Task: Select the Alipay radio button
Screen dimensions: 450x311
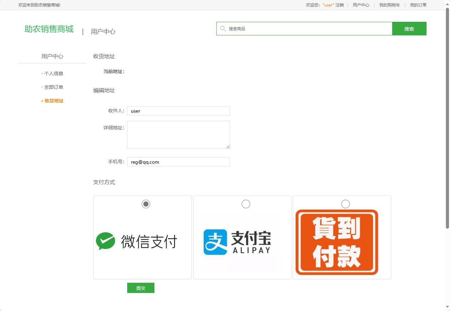Action: tap(246, 204)
